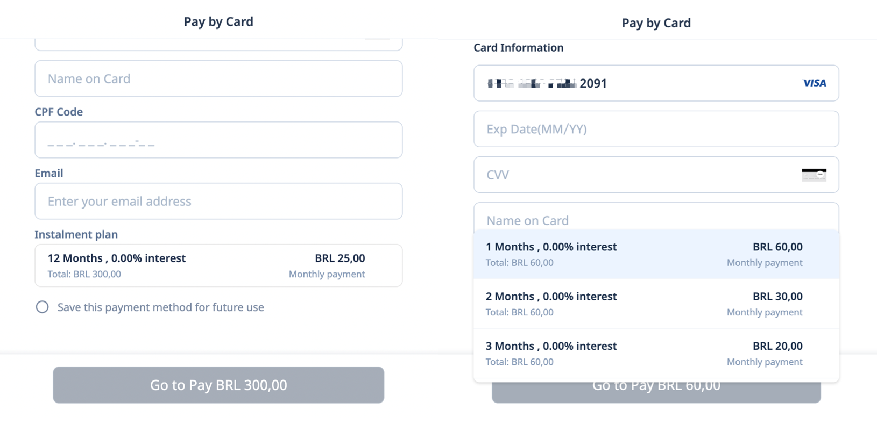Click the card number field ending in 2091
The image size is (877, 431).
pyautogui.click(x=635, y=83)
